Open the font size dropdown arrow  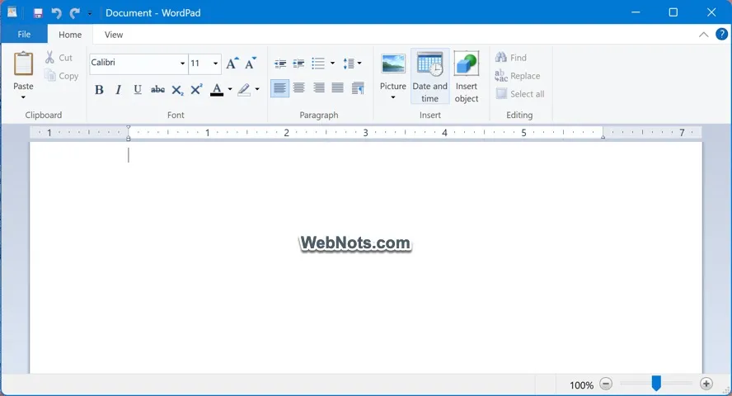tap(215, 63)
